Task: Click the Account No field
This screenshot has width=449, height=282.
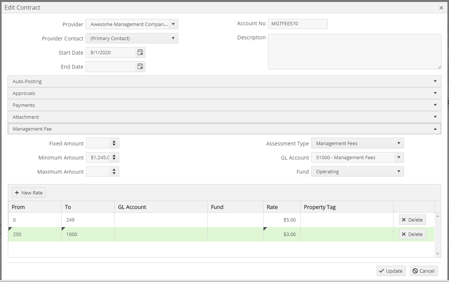Action: 298,24
